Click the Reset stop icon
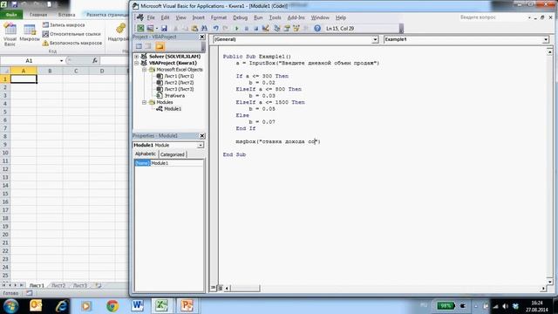Image resolution: width=558 pixels, height=314 pixels. [255, 28]
